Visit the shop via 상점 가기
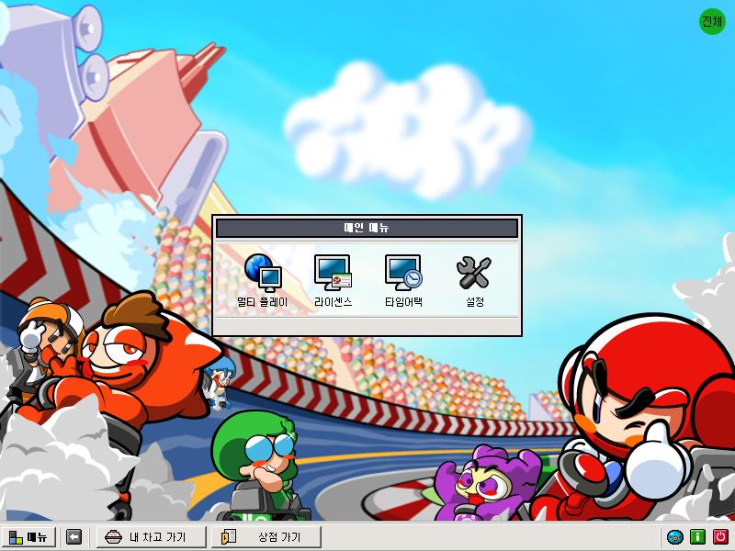The image size is (735, 551). [x=267, y=537]
